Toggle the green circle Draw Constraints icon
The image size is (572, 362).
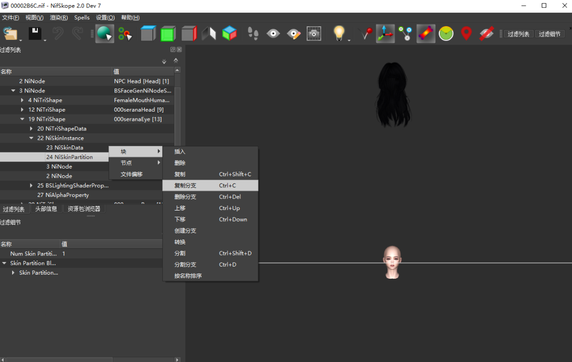click(446, 34)
